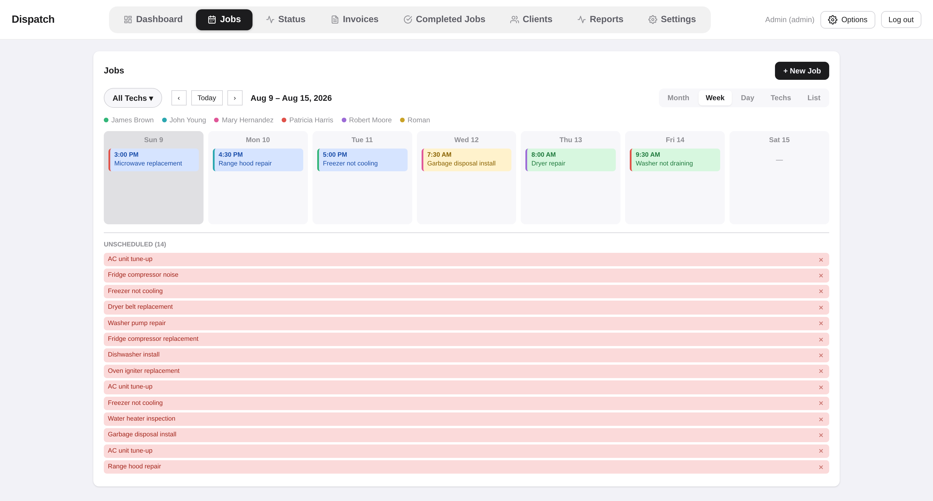Remove Fridge compressor noise unscheduled job
This screenshot has height=501, width=933.
pos(821,276)
